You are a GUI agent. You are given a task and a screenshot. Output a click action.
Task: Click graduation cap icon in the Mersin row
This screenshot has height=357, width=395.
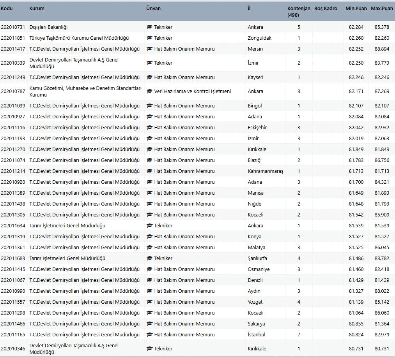pyautogui.click(x=149, y=49)
